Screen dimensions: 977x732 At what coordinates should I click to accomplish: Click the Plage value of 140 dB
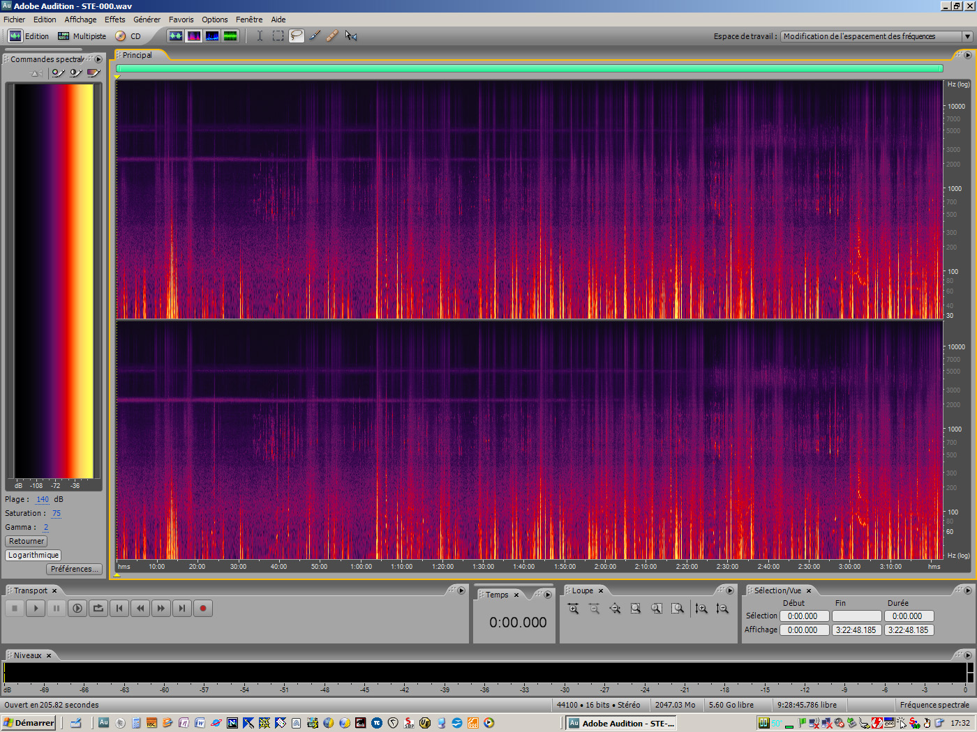(x=42, y=499)
